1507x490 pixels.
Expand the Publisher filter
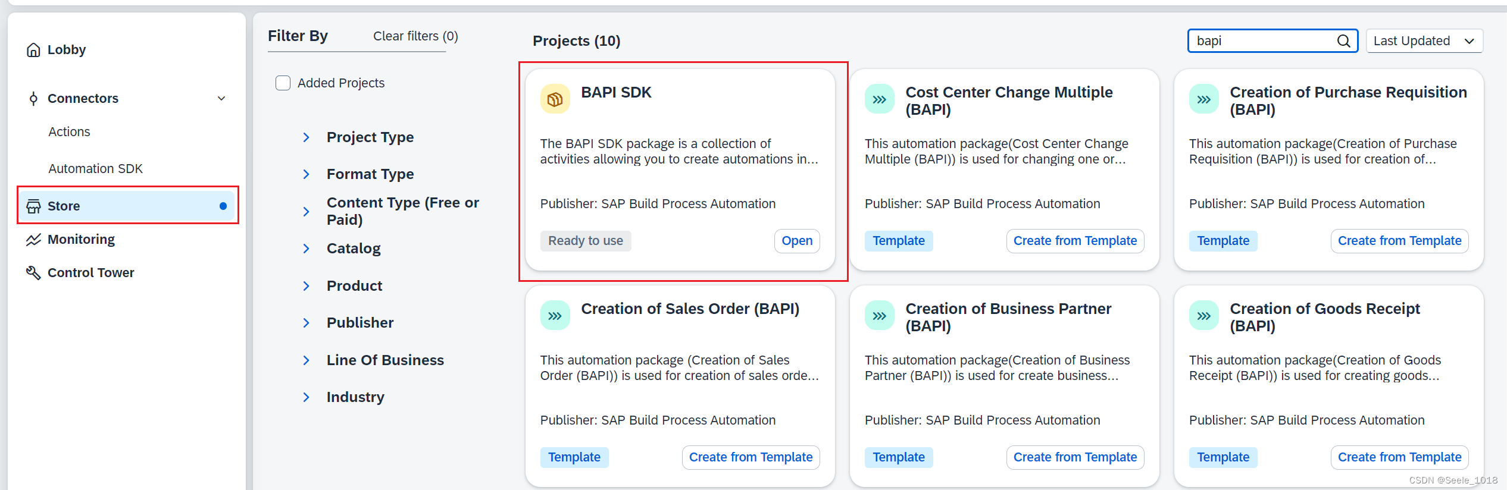(306, 323)
